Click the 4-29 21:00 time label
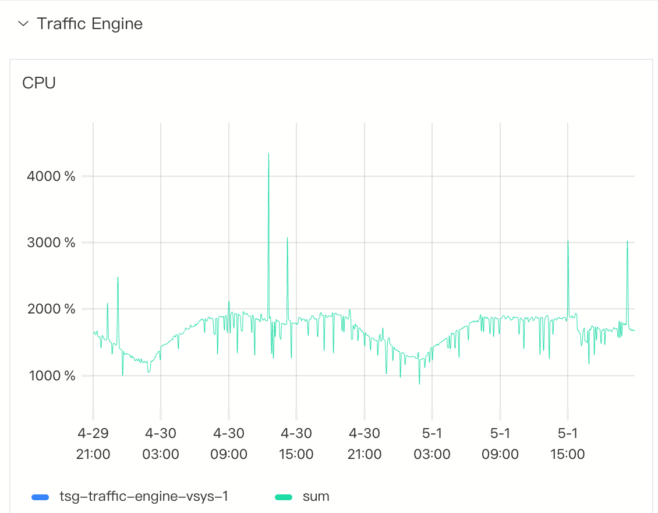 [x=93, y=444]
